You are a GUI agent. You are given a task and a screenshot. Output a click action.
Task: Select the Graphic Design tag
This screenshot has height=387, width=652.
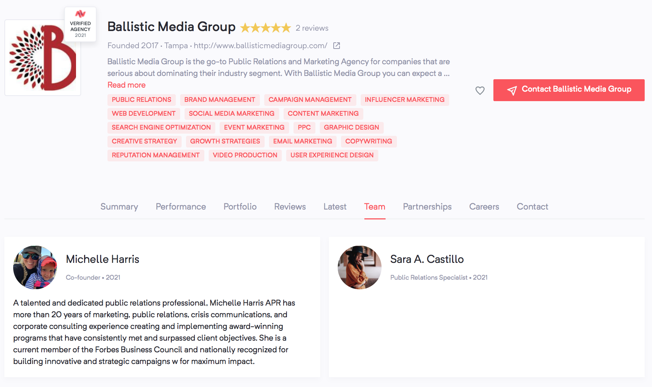click(352, 127)
